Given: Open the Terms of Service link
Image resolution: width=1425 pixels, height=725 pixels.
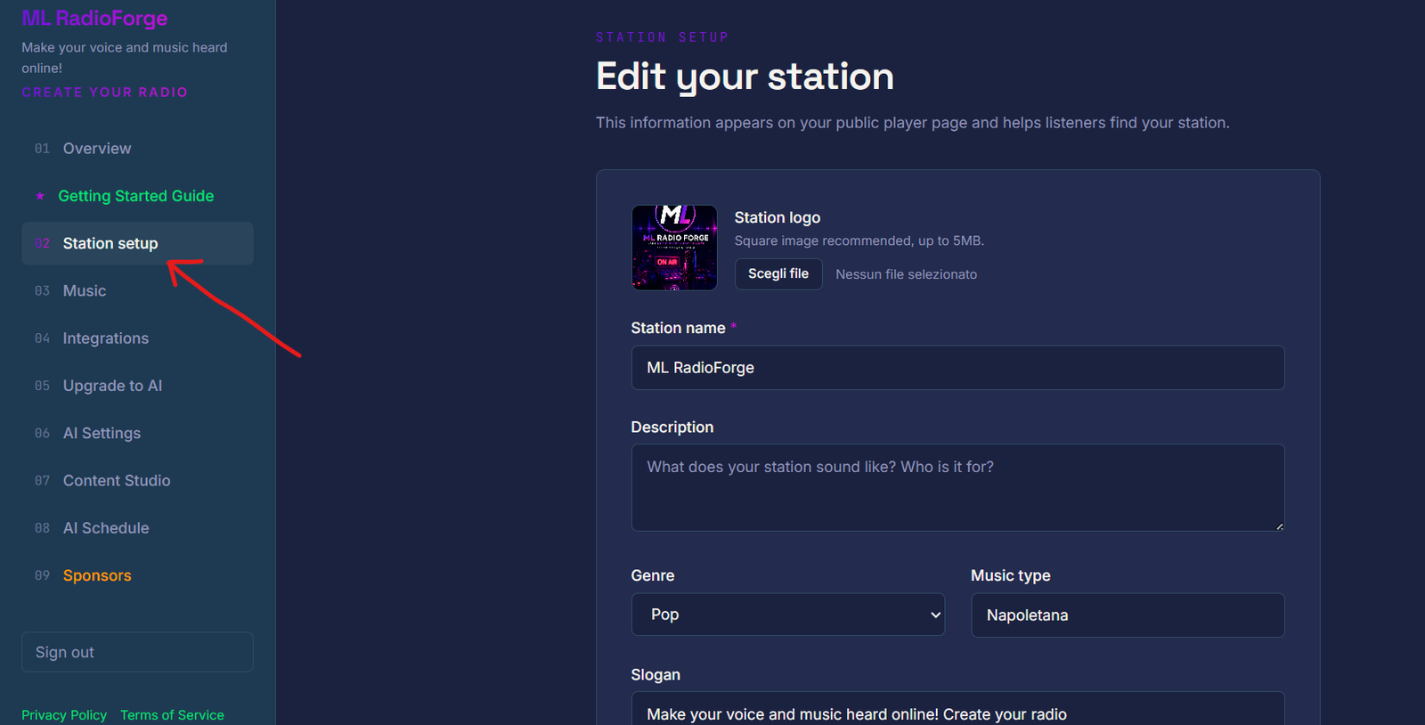Looking at the screenshot, I should click(x=172, y=715).
